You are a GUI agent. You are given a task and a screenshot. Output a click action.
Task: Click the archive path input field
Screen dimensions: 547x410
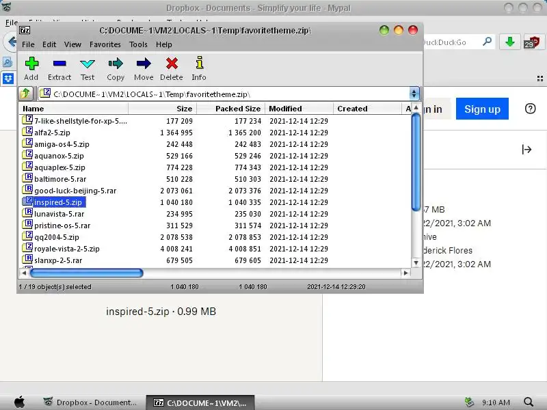224,94
